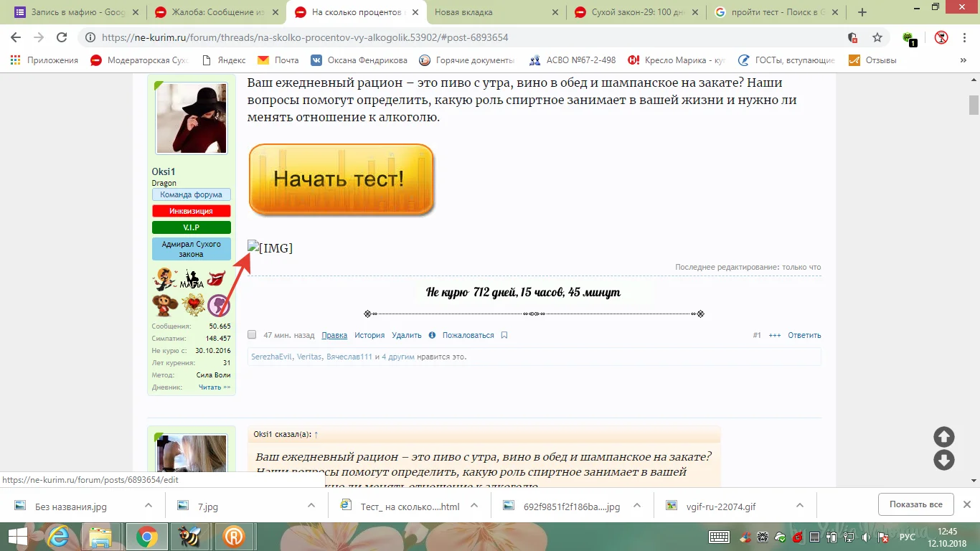Expand options for 692f9851f2f186ba jpg download
The height and width of the screenshot is (551, 980).
click(637, 506)
